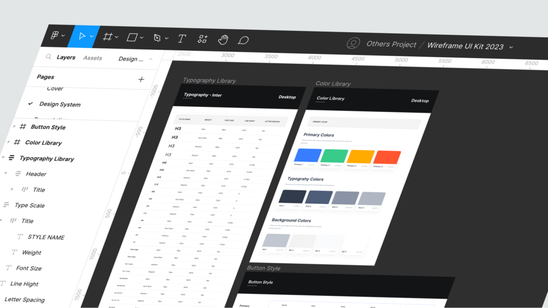Click layout icon beside Header layer

pos(18,174)
